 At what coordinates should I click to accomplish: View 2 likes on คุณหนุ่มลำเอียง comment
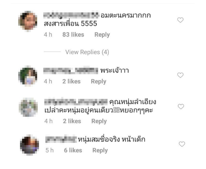pos(72,121)
